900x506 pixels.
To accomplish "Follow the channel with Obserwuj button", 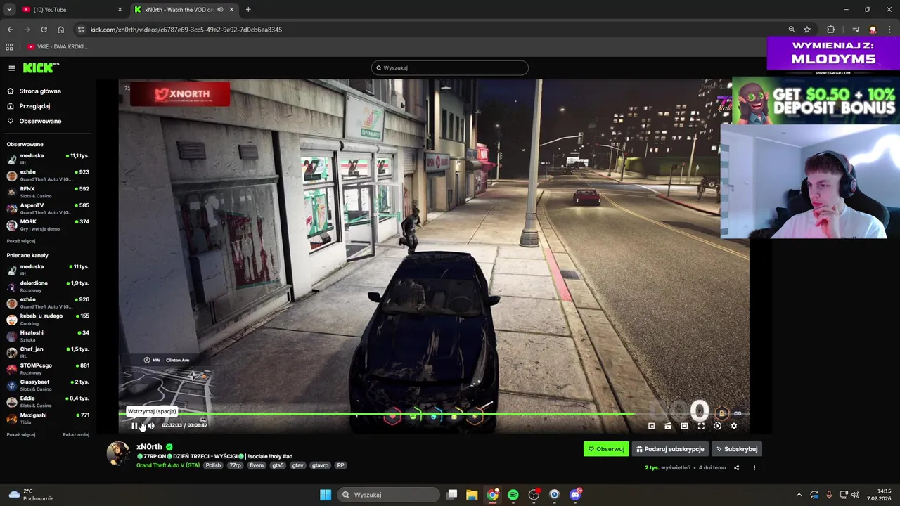I will pyautogui.click(x=606, y=449).
